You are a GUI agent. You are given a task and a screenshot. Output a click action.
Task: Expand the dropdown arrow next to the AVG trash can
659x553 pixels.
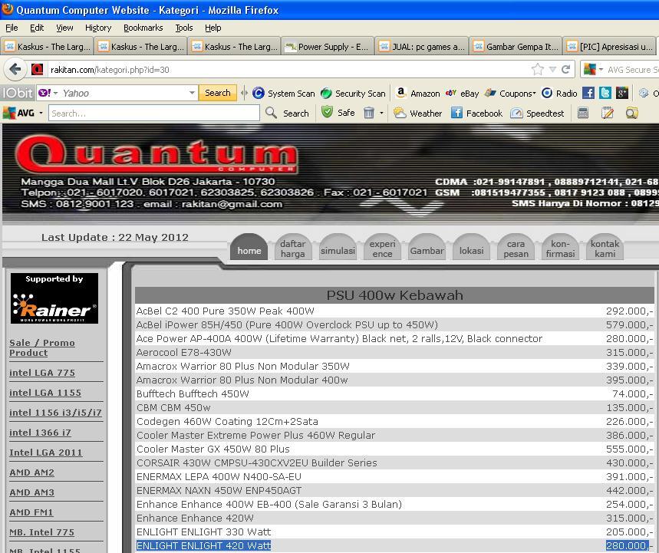point(381,113)
